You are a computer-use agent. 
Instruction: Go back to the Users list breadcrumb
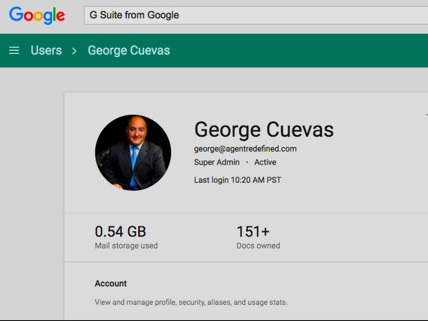coord(46,51)
